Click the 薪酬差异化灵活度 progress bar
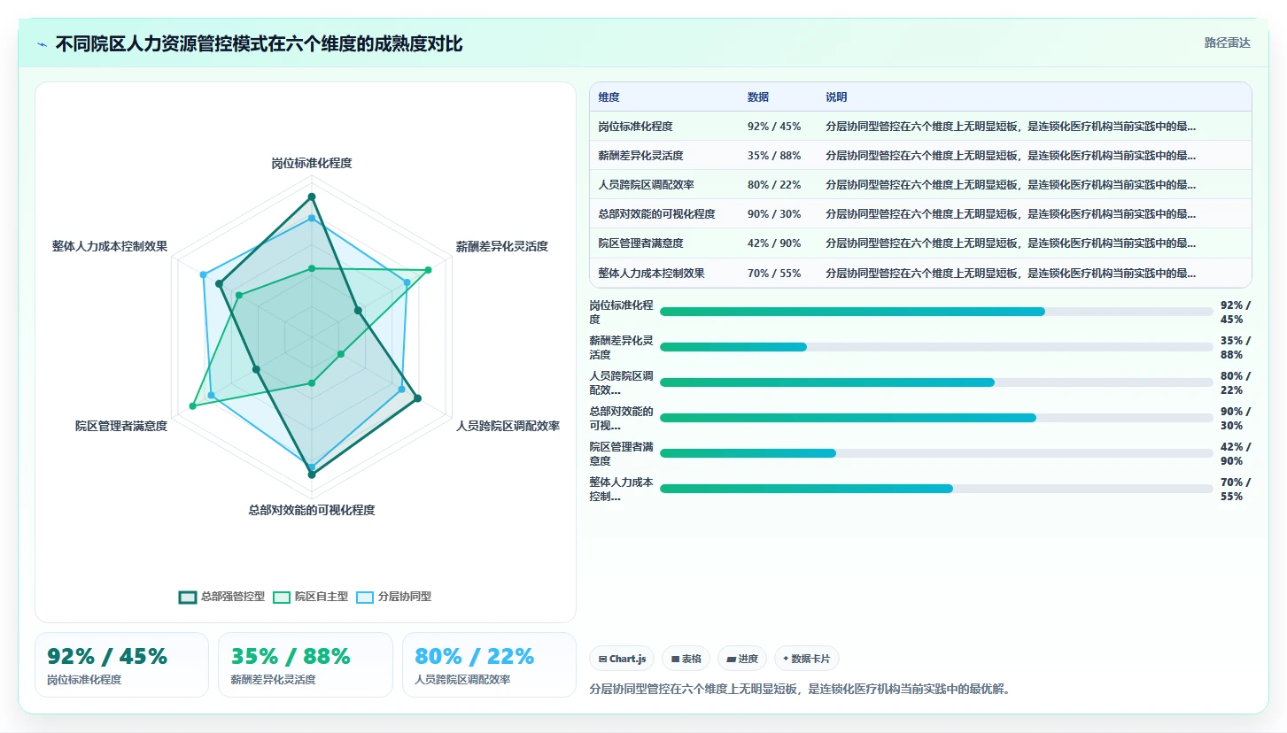This screenshot has width=1287, height=733. coord(936,347)
